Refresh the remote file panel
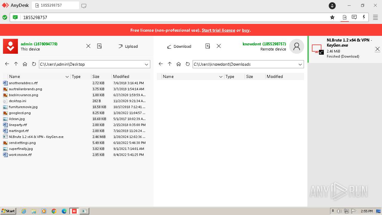 pyautogui.click(x=188, y=64)
